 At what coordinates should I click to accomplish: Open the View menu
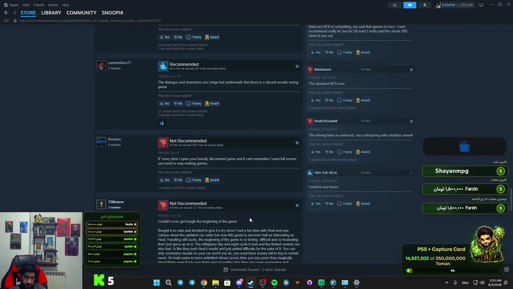click(26, 5)
